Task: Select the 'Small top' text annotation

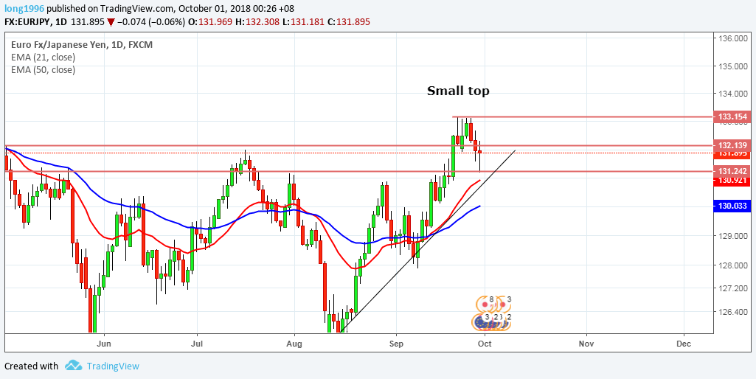Action: (x=458, y=91)
